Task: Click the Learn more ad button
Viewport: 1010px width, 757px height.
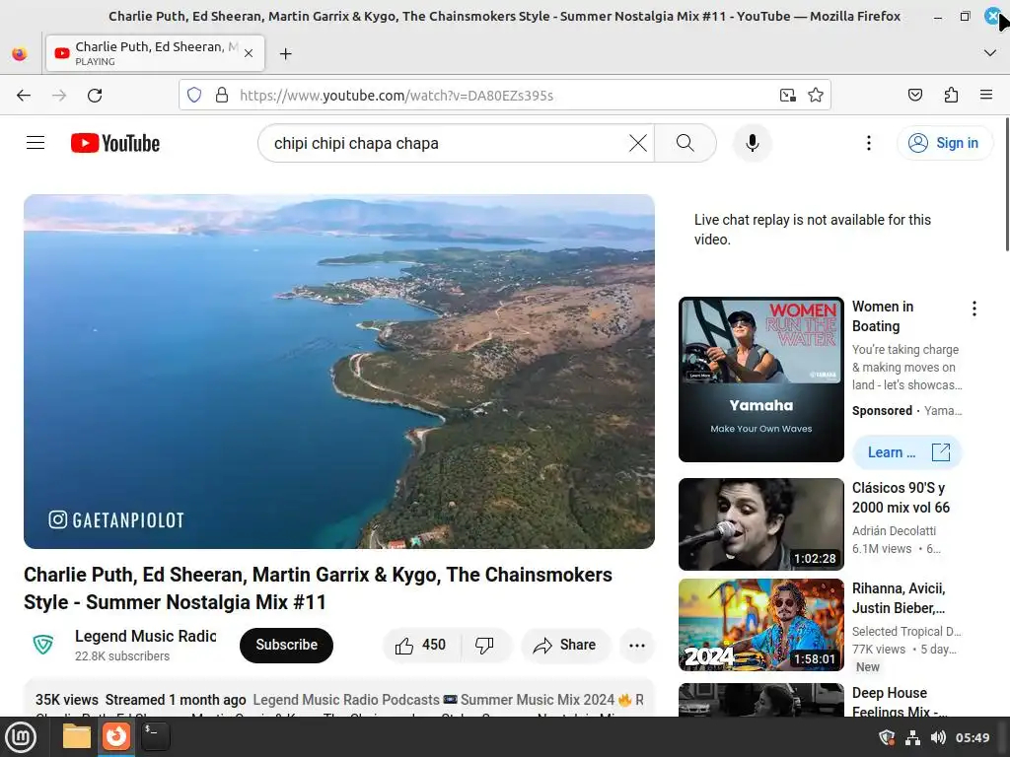Action: (x=907, y=451)
